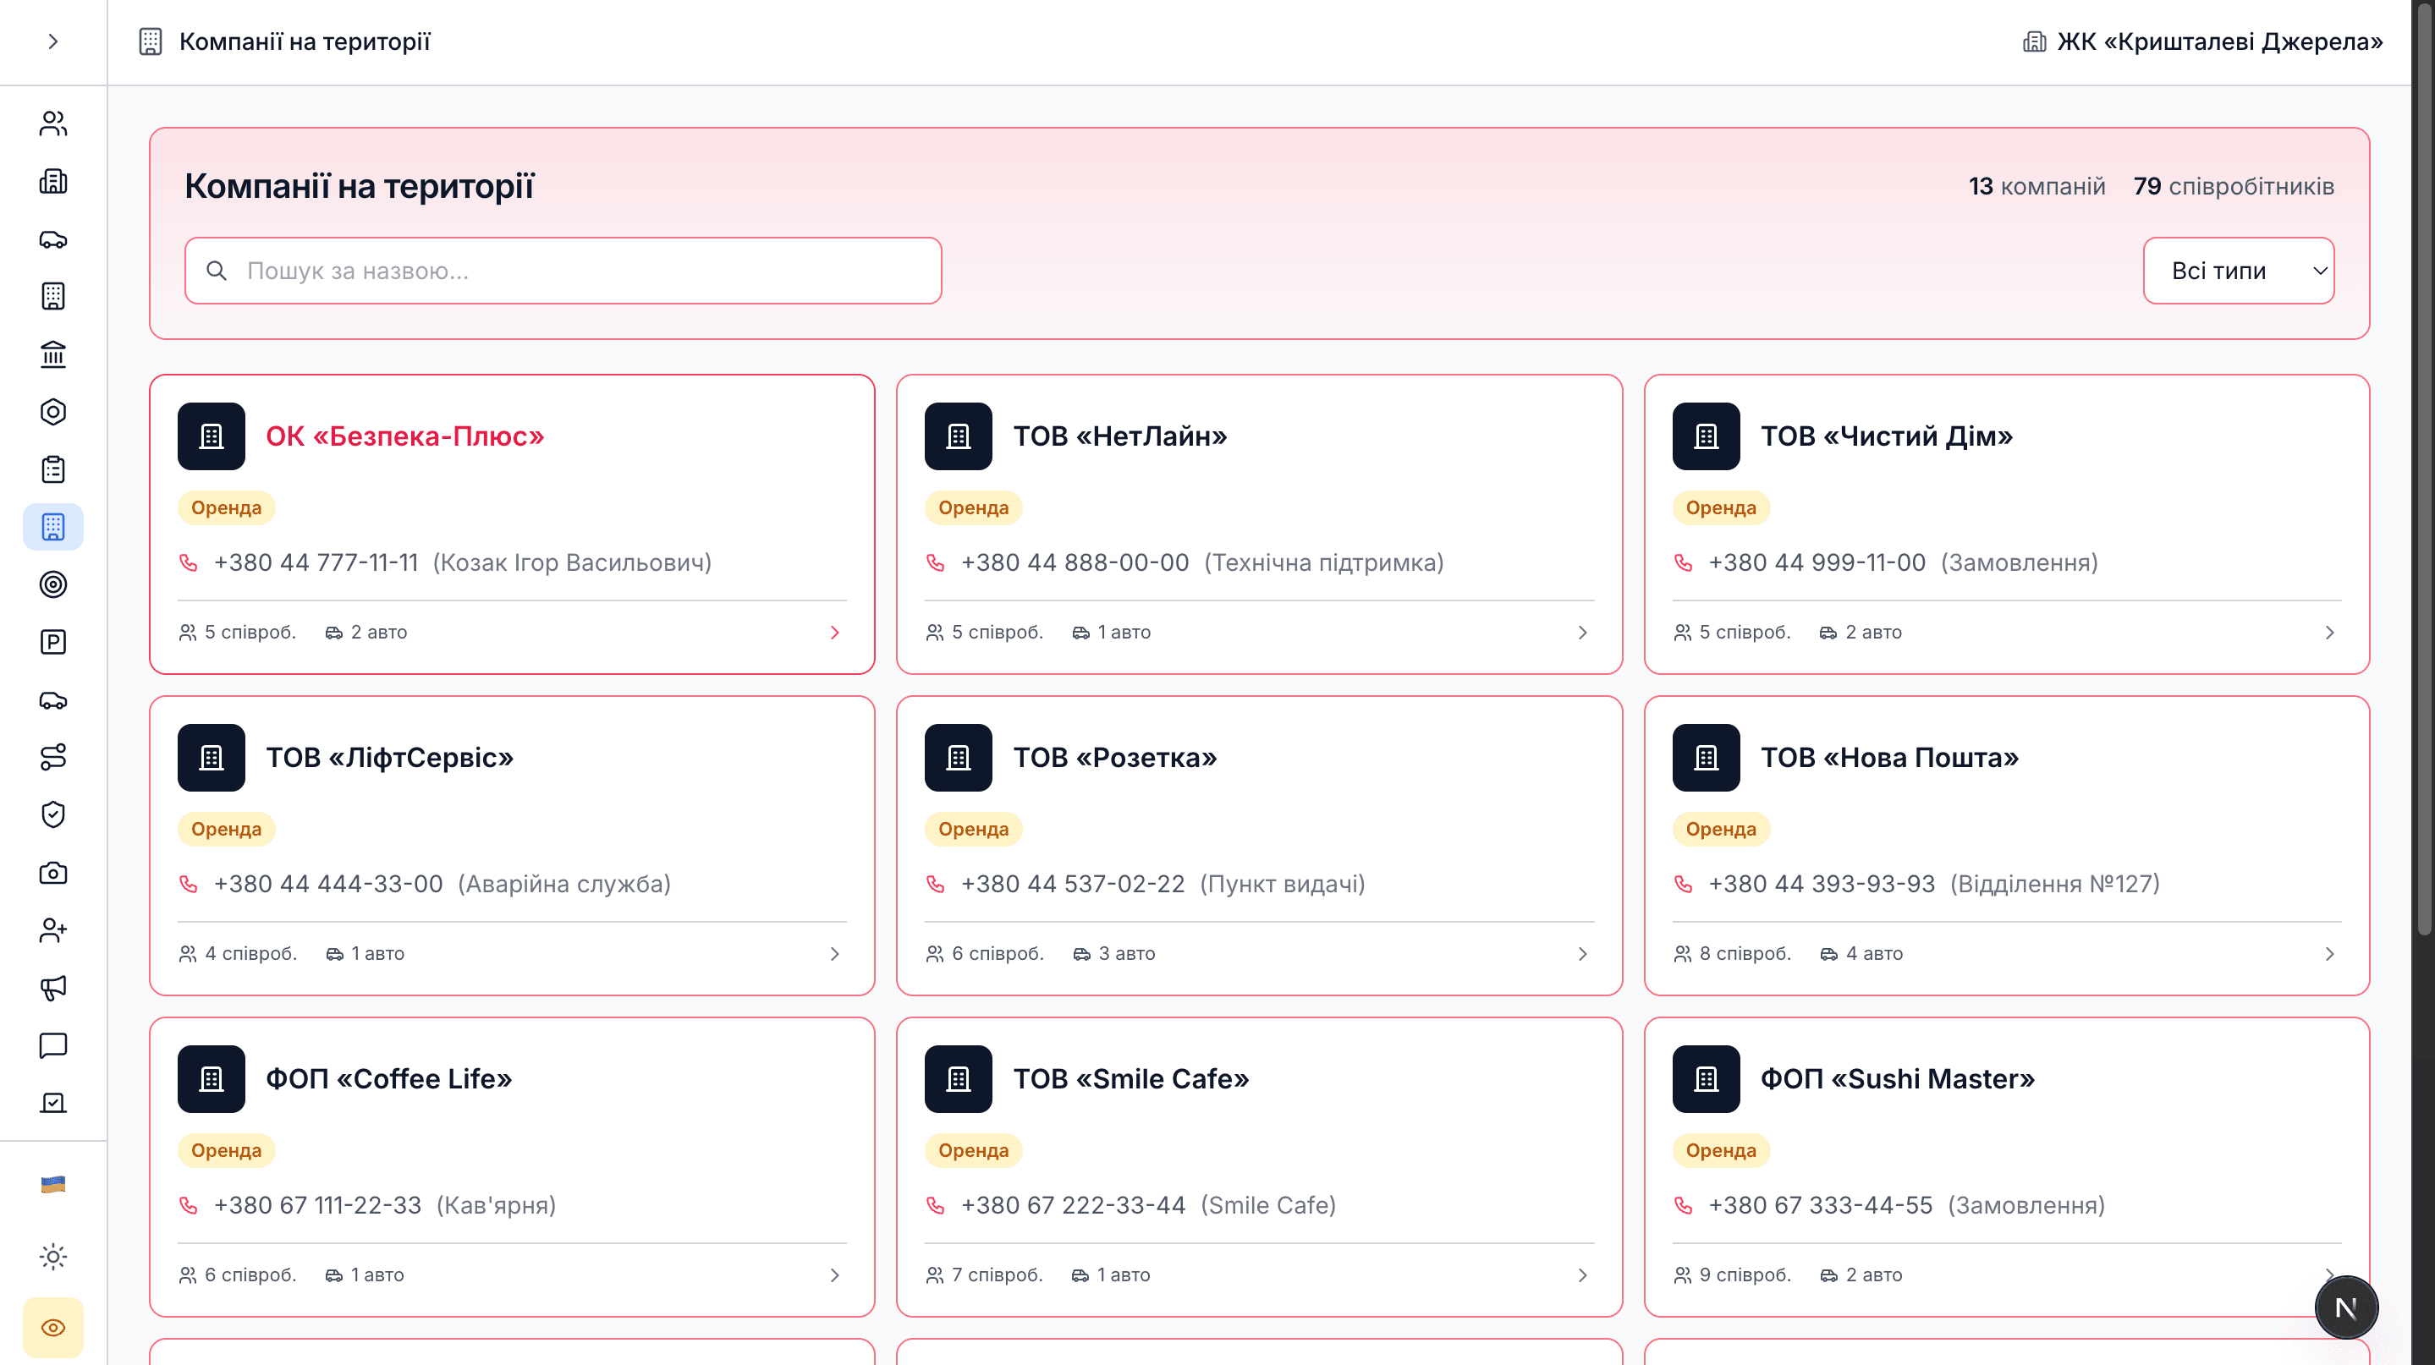The height and width of the screenshot is (1365, 2435).
Task: Click the dark building icon on «Sushi Master» card
Action: point(1707,1079)
